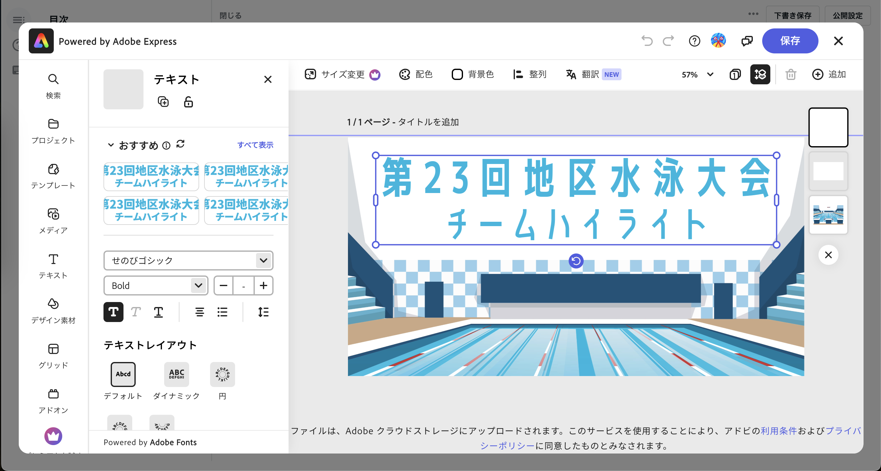881x471 pixels.
Task: Open the 利用条件 terms link
Action: pos(779,431)
